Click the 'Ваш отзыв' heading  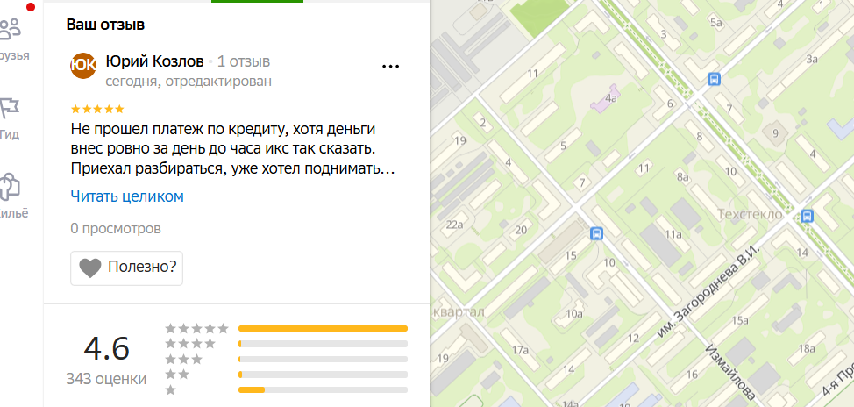[106, 25]
